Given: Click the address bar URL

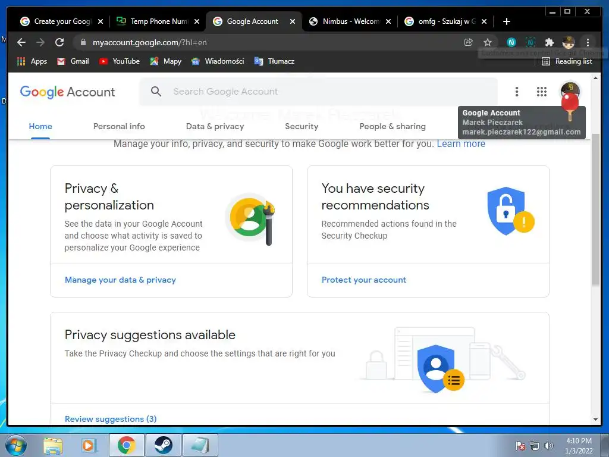Looking at the screenshot, I should 149,42.
